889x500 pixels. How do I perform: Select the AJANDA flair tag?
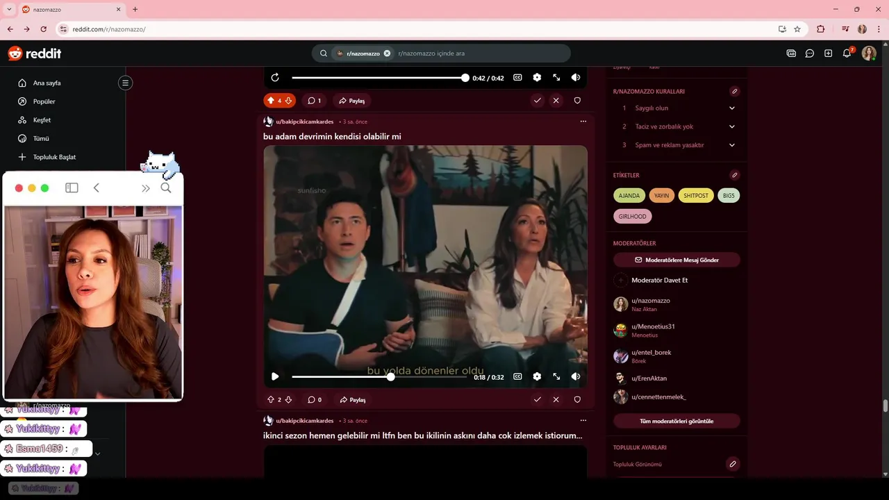coord(629,196)
